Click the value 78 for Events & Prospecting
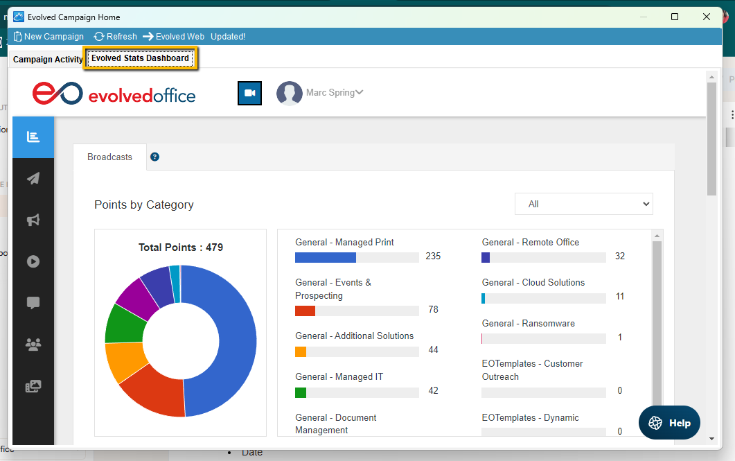 pos(433,309)
